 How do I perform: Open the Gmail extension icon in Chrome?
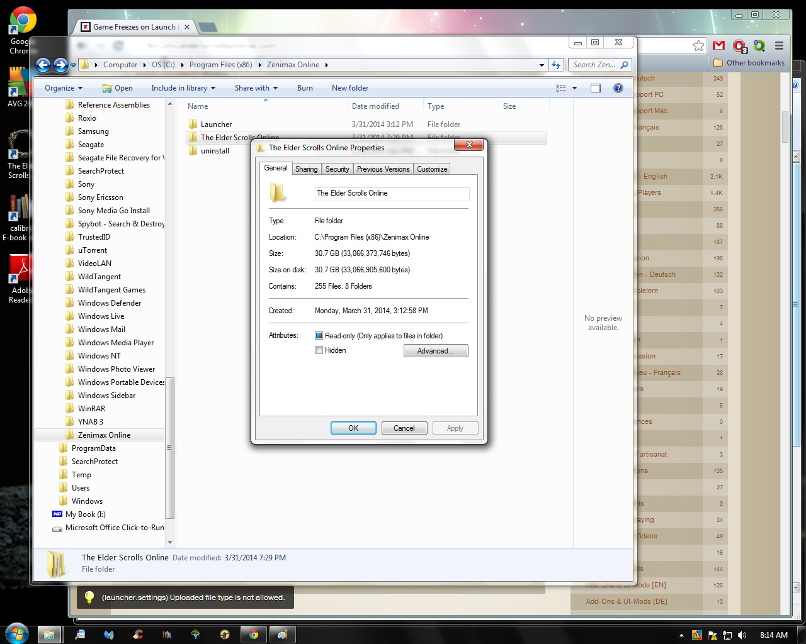tap(719, 45)
